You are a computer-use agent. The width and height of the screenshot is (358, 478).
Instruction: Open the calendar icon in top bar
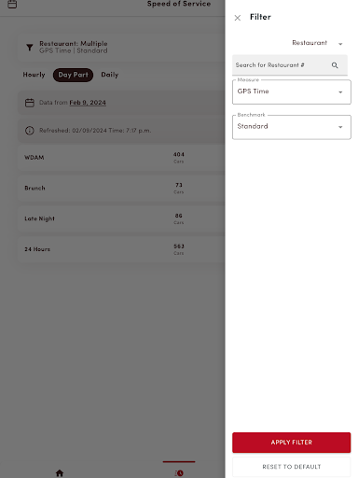click(x=12, y=5)
